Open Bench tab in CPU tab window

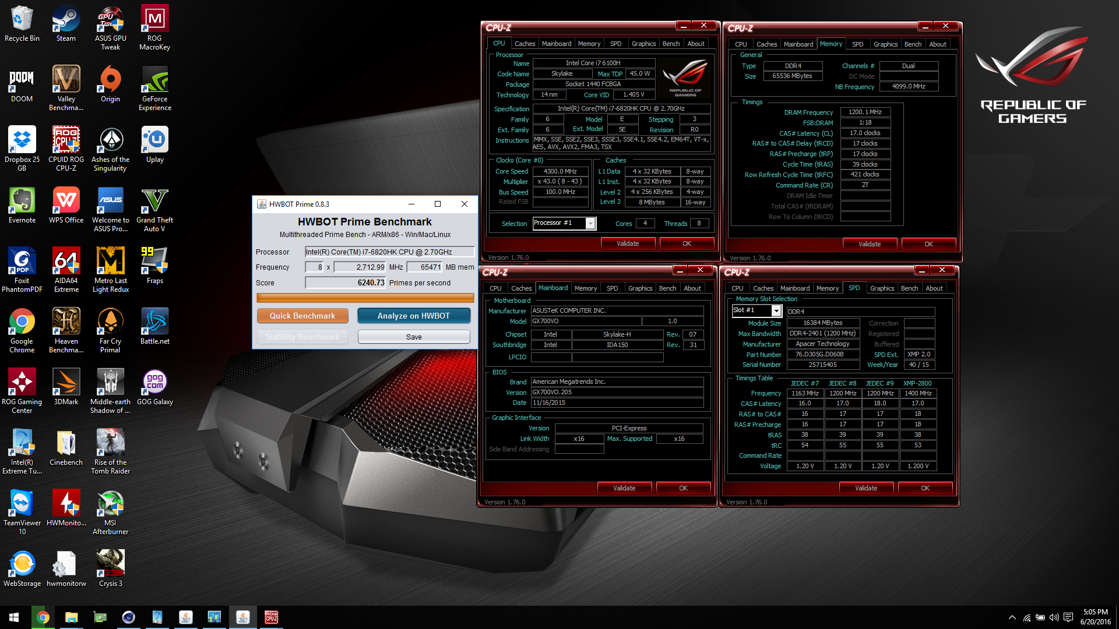tap(671, 44)
